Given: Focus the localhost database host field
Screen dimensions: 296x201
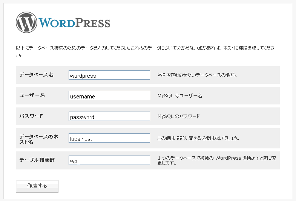Looking at the screenshot, I should pos(109,138).
